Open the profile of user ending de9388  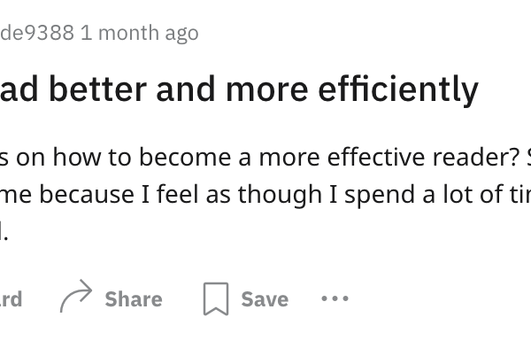click(x=37, y=33)
